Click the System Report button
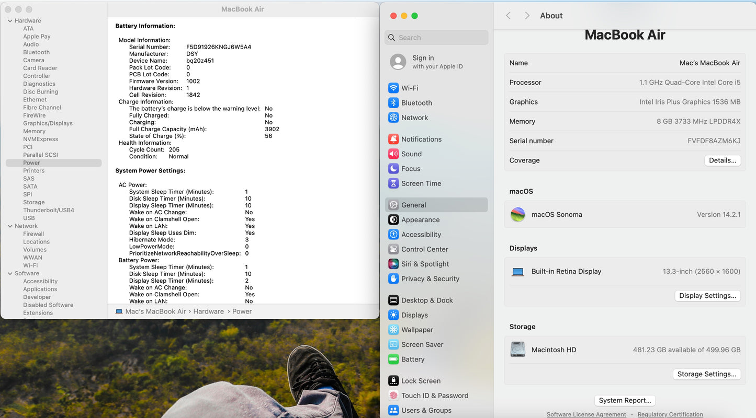756x418 pixels. point(625,400)
